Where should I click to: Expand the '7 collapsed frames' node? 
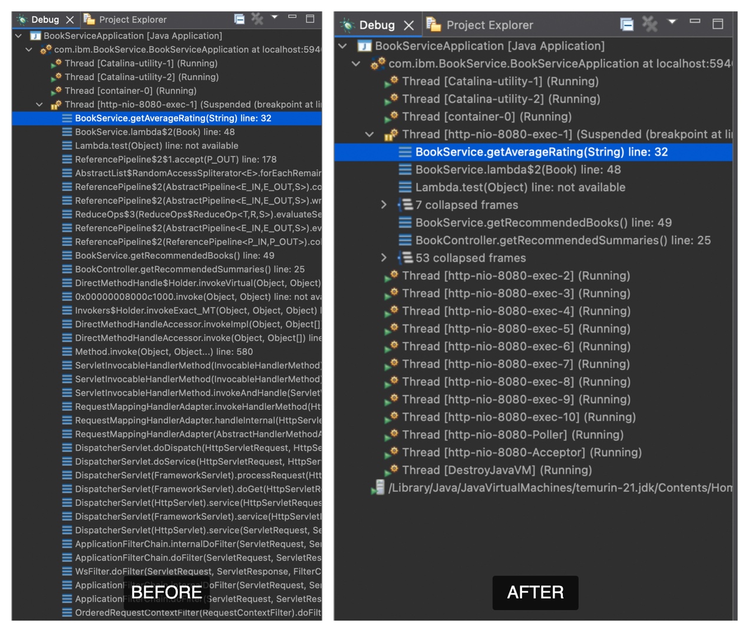coord(384,205)
